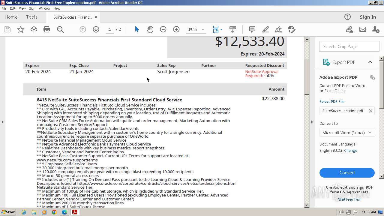Click the Start Free Trial link

[x=349, y=199]
